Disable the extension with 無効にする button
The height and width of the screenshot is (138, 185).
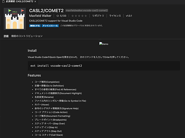click(x=35, y=26)
